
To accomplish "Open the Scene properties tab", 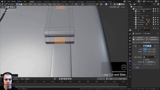I will coord(130,47).
